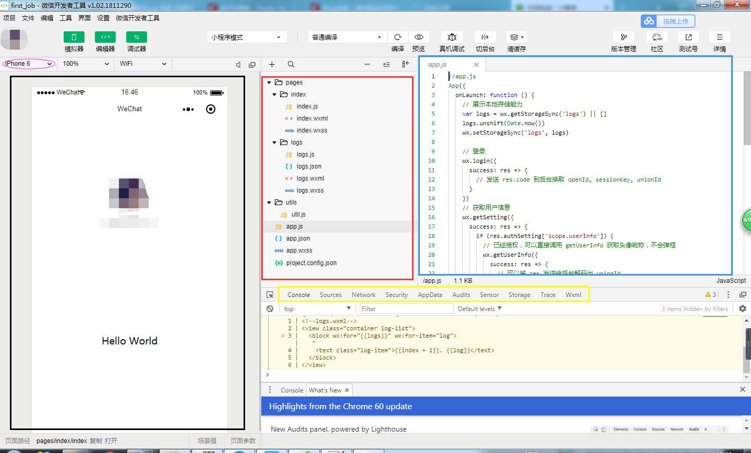Select app.wxss in the file tree

point(299,251)
